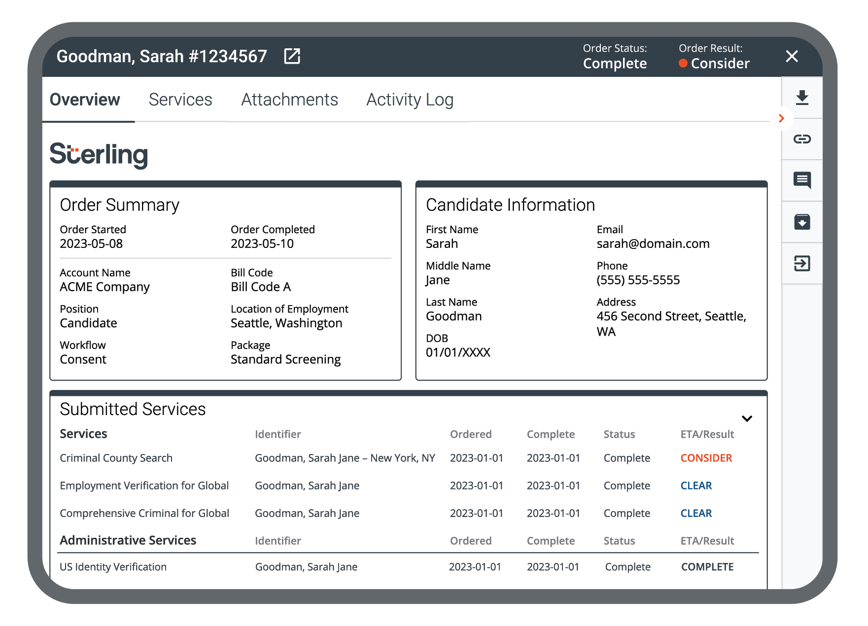Click the Order Started date 2023-05-08
The width and height of the screenshot is (868, 626).
[91, 243]
